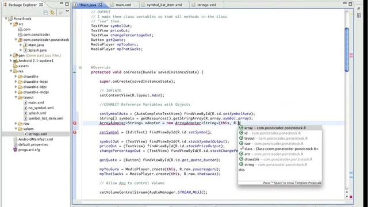
Task: Click the error marker on the setSymbol line
Action: tap(75, 132)
